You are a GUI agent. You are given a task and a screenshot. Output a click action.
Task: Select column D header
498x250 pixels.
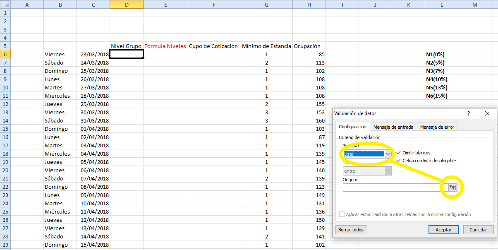[x=127, y=5]
